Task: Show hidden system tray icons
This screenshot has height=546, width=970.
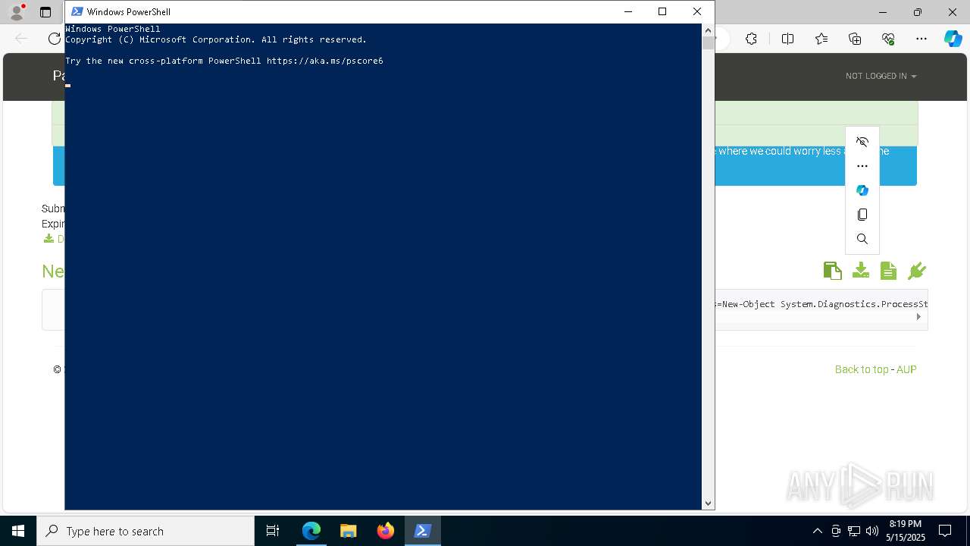Action: (x=818, y=531)
